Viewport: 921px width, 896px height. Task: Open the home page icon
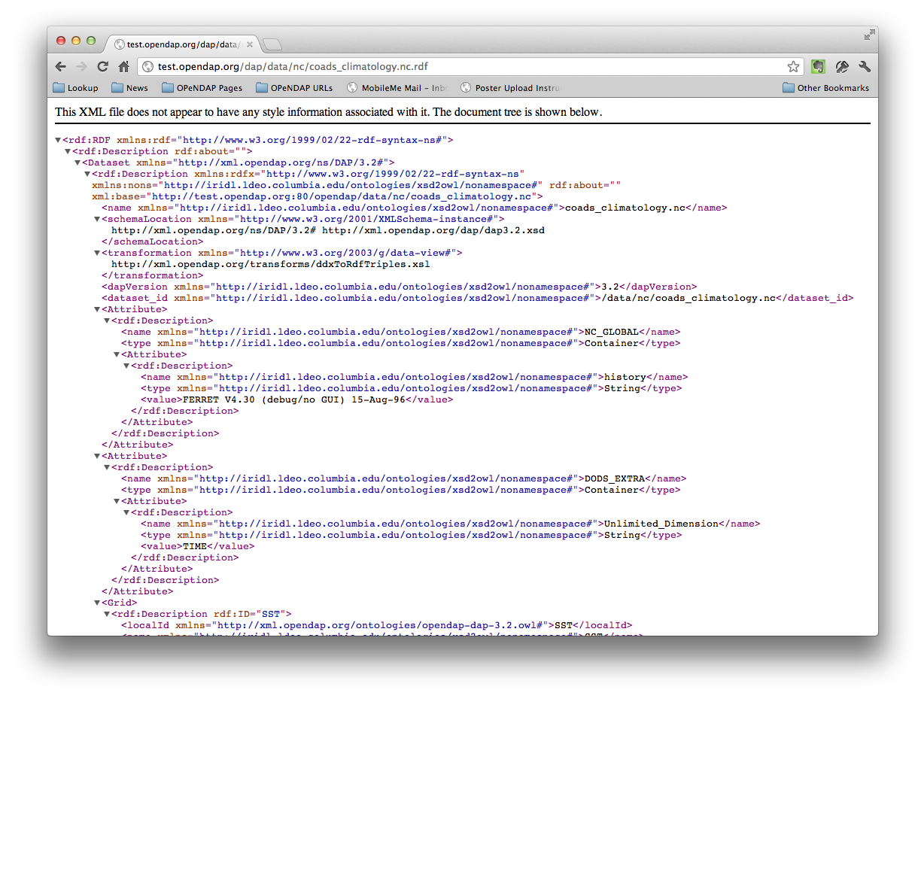click(124, 67)
